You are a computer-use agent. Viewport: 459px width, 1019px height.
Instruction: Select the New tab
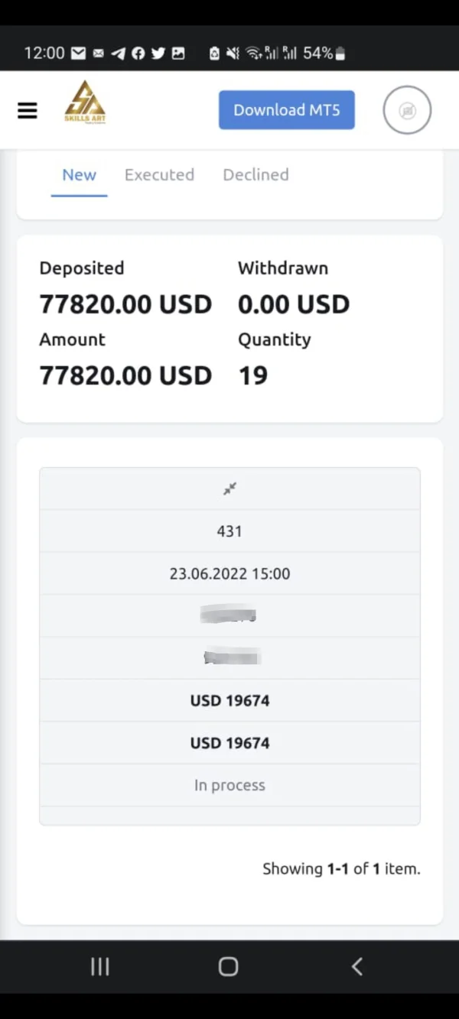[79, 175]
